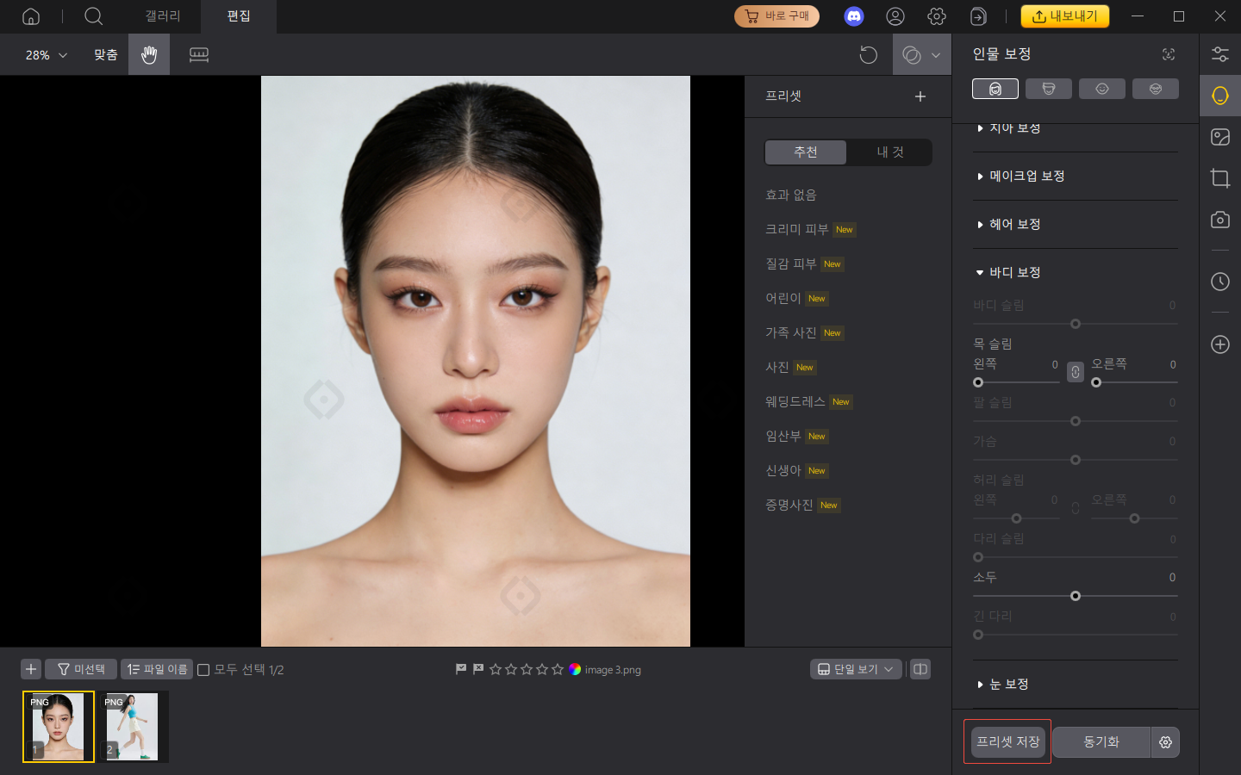Open the adjustments sliders icon in right sidebar
Image resolution: width=1241 pixels, height=775 pixels.
(1219, 53)
